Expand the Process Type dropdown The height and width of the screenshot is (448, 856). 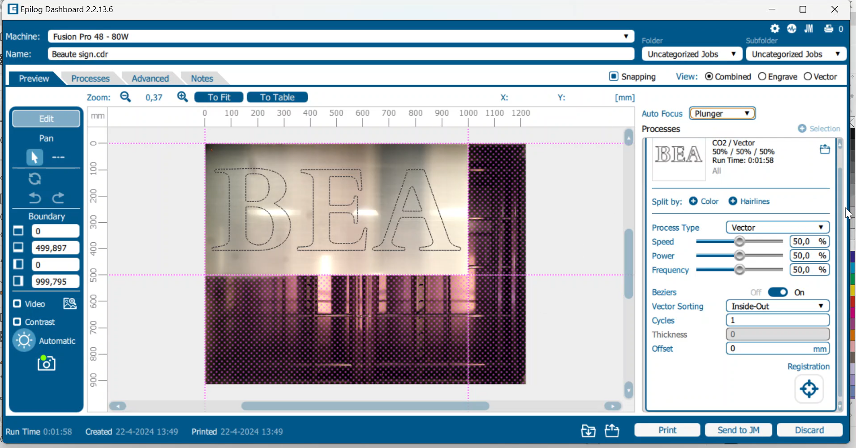coord(778,228)
